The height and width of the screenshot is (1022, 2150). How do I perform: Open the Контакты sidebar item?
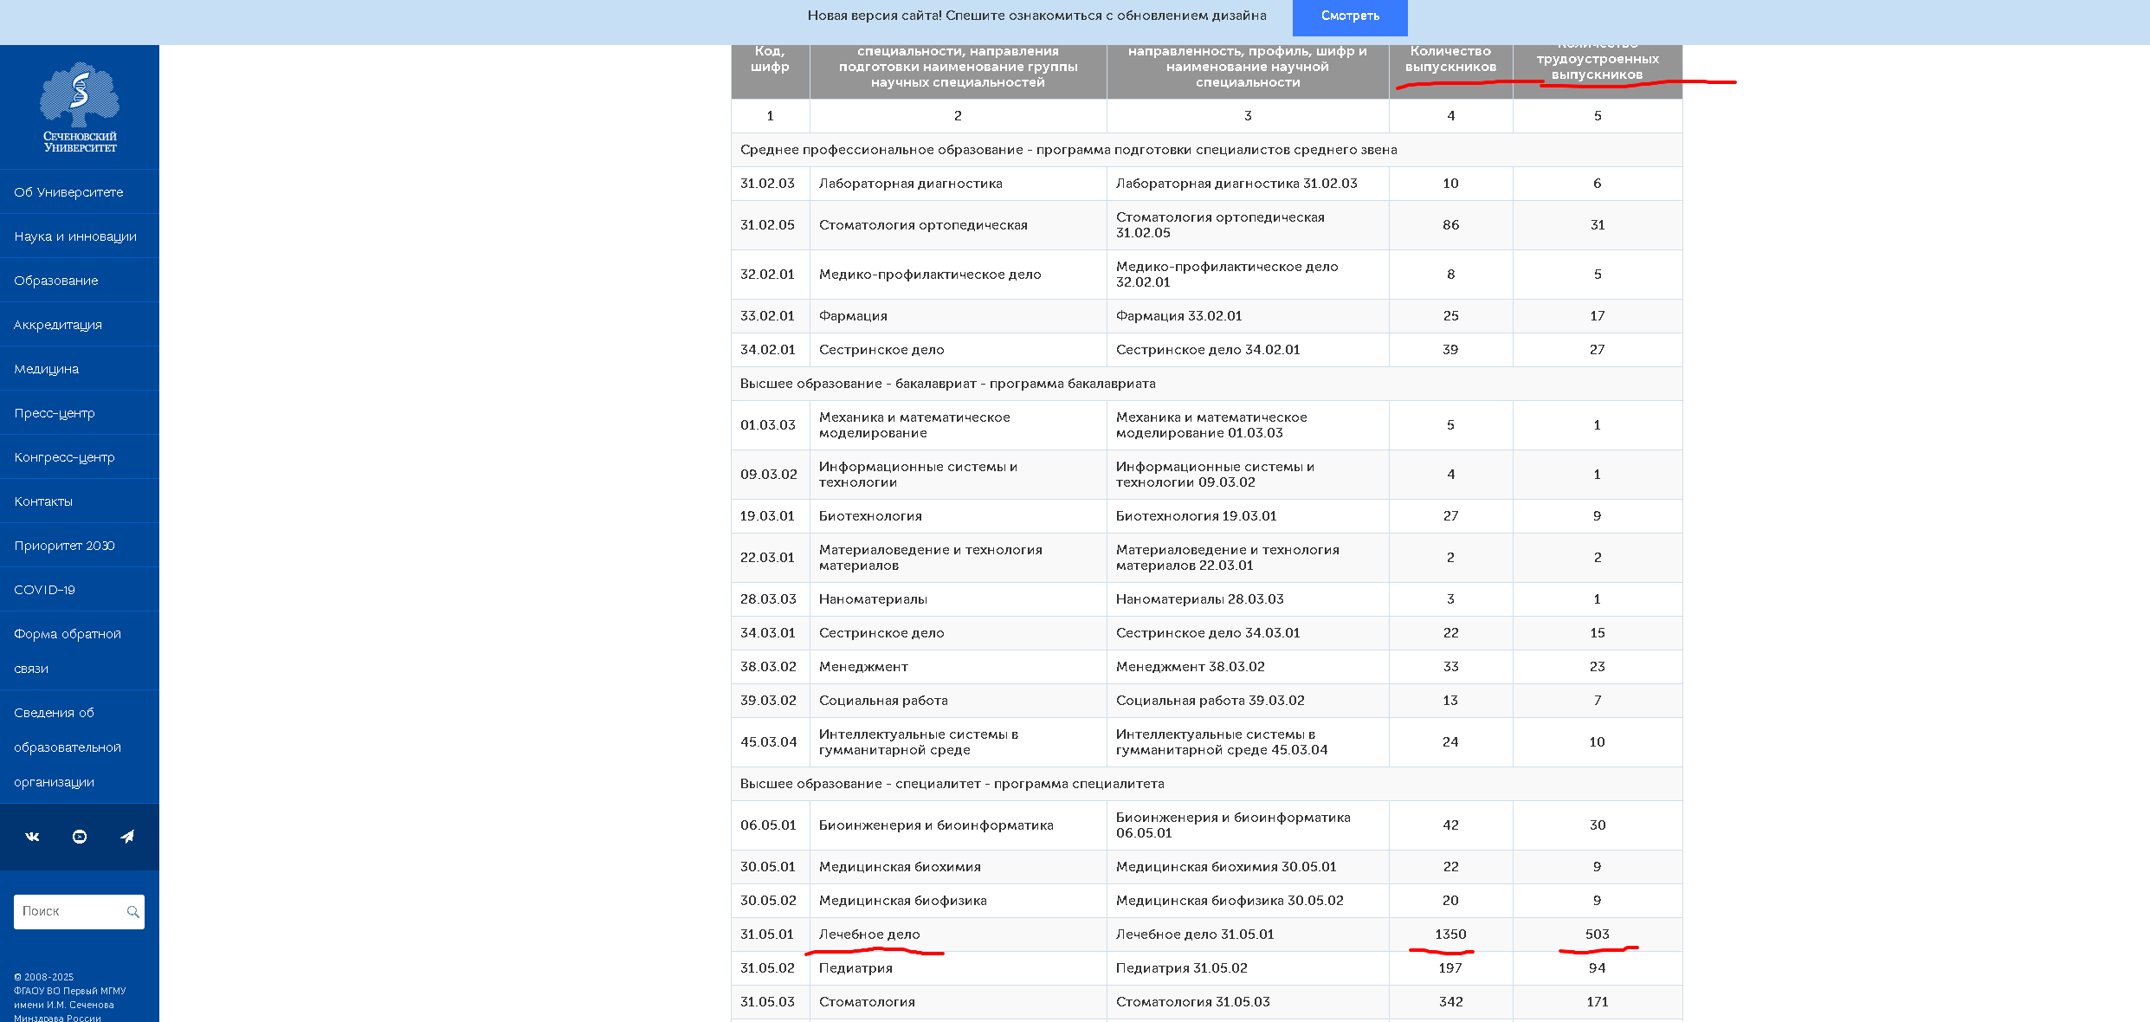point(43,501)
